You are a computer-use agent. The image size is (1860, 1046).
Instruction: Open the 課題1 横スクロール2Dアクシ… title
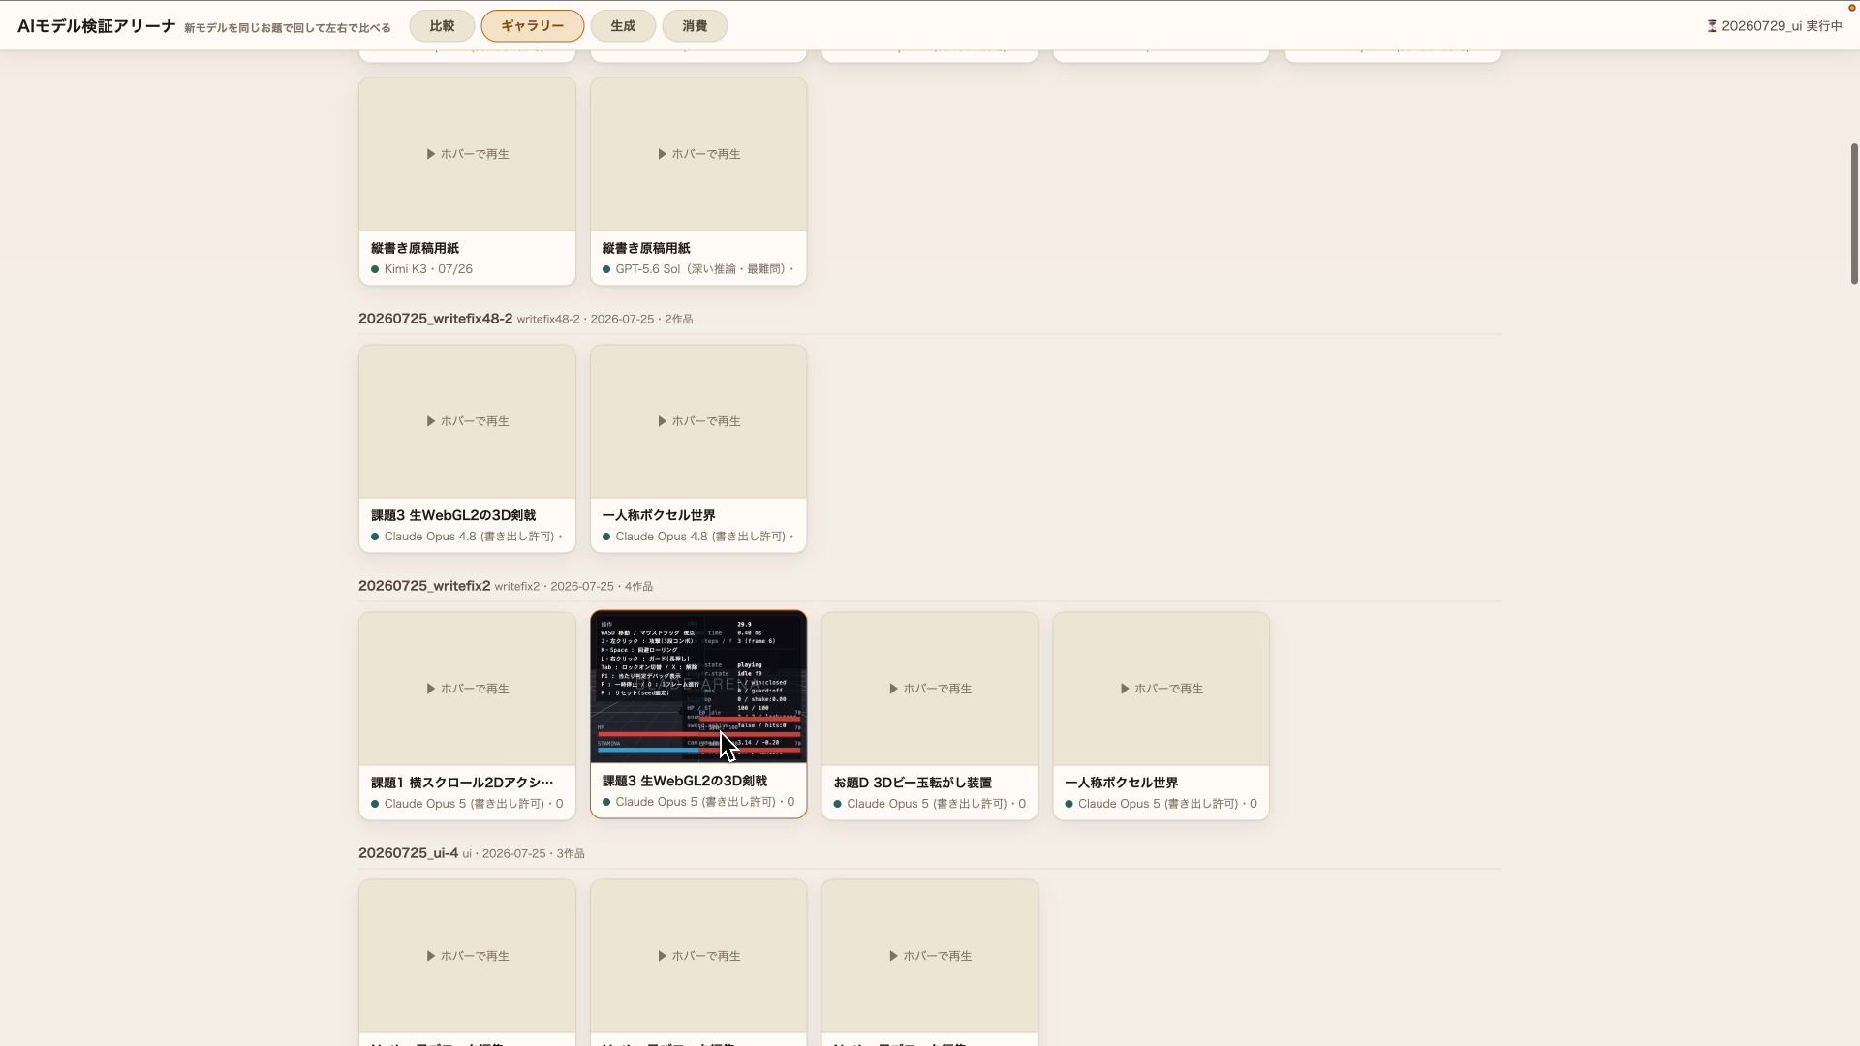462,783
